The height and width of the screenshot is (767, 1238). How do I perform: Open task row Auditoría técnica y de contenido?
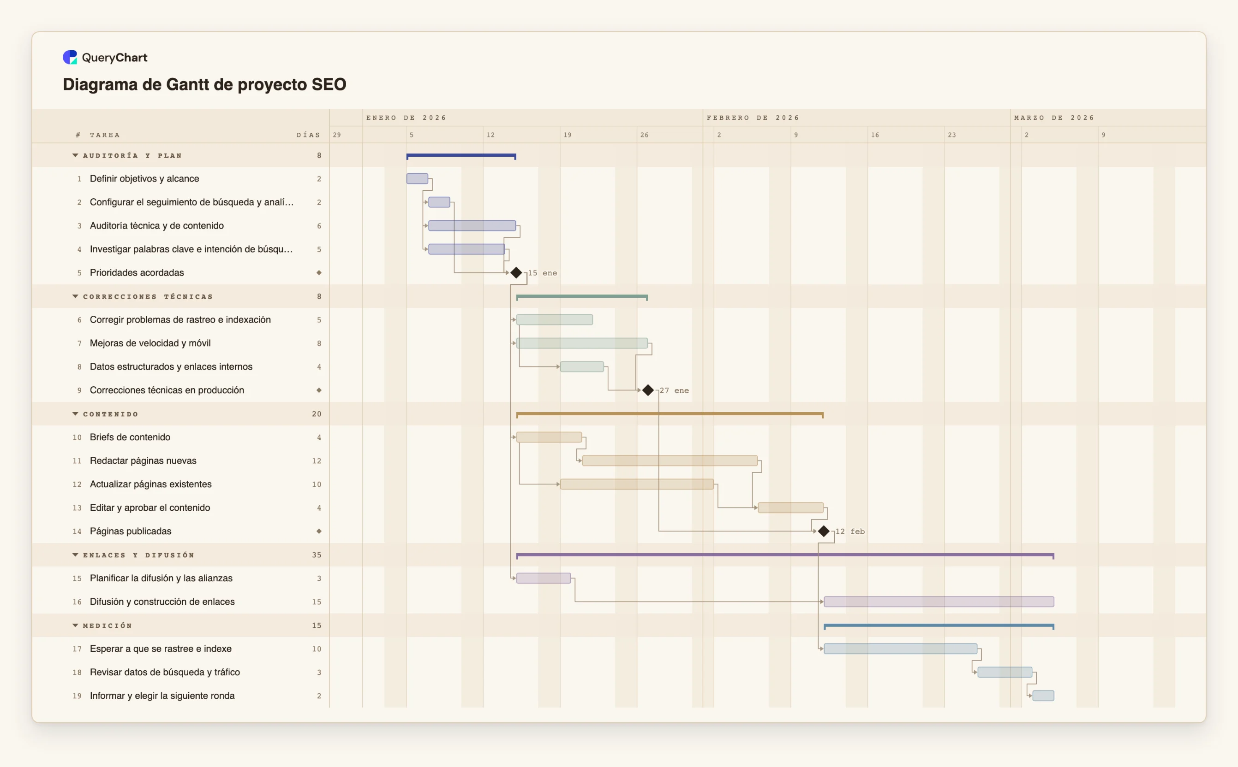181,226
